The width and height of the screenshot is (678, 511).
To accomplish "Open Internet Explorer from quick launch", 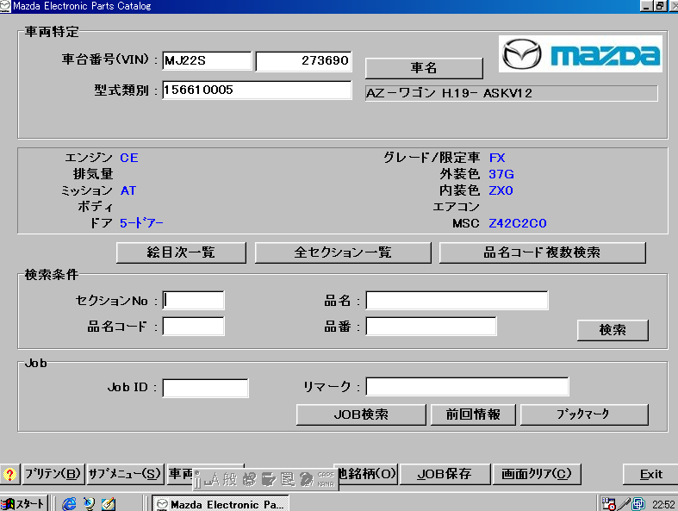I will click(69, 503).
